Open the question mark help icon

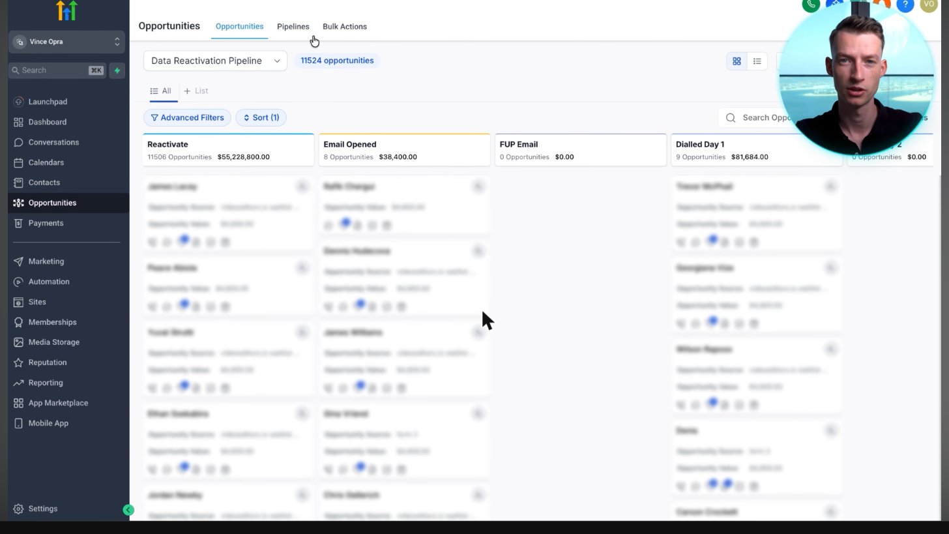coord(905,5)
